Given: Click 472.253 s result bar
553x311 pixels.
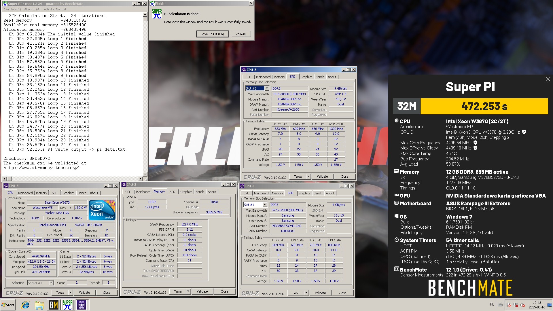Looking at the screenshot, I should tap(484, 106).
